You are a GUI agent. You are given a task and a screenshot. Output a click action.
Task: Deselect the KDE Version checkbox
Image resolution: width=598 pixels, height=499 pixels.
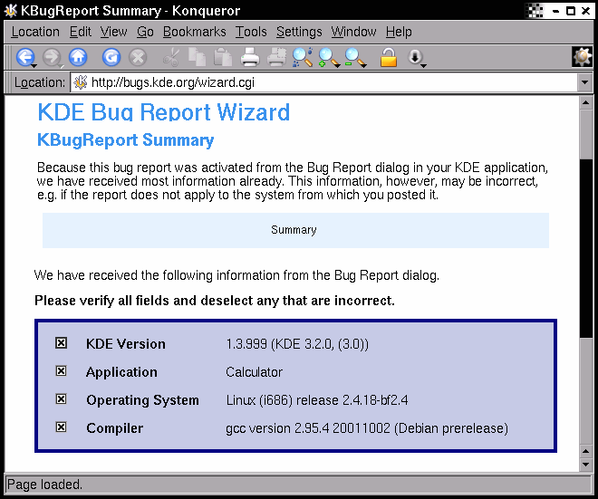(x=62, y=343)
